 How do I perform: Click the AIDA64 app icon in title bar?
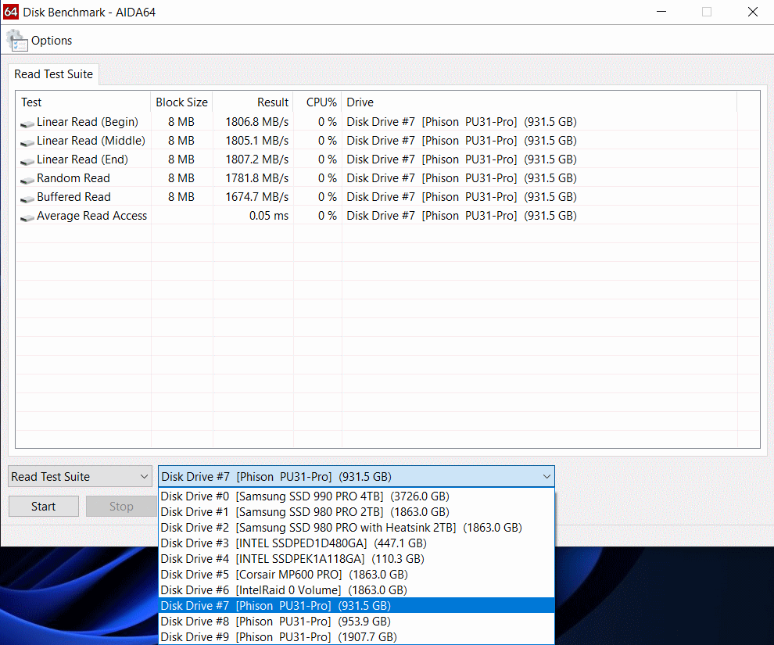11,12
